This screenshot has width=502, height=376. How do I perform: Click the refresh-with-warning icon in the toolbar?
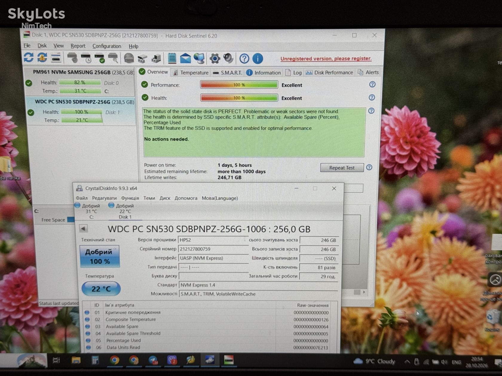click(42, 57)
